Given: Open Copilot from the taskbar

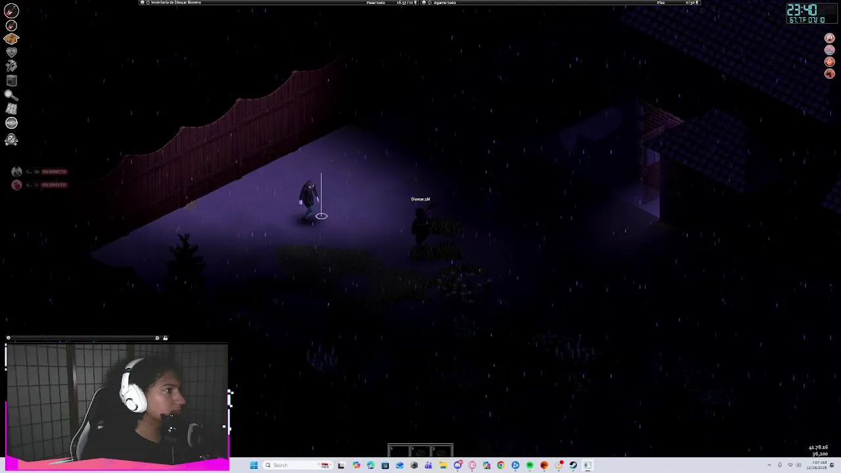Looking at the screenshot, I should (356, 465).
